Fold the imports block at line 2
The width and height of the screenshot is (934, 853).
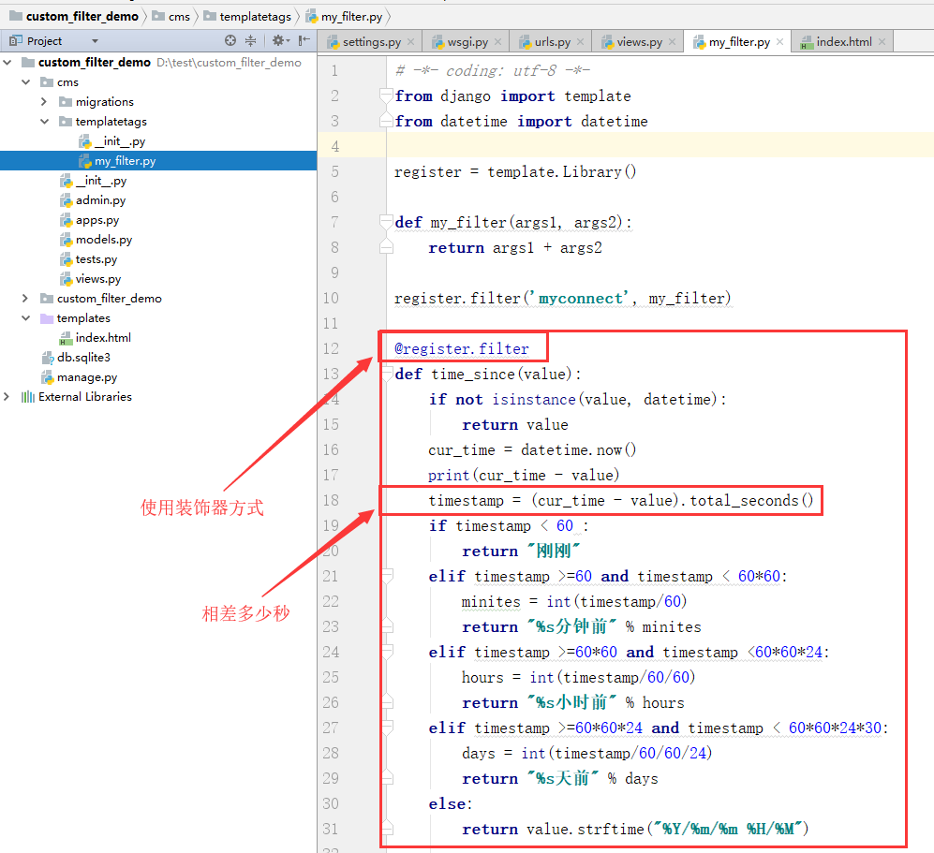click(386, 96)
